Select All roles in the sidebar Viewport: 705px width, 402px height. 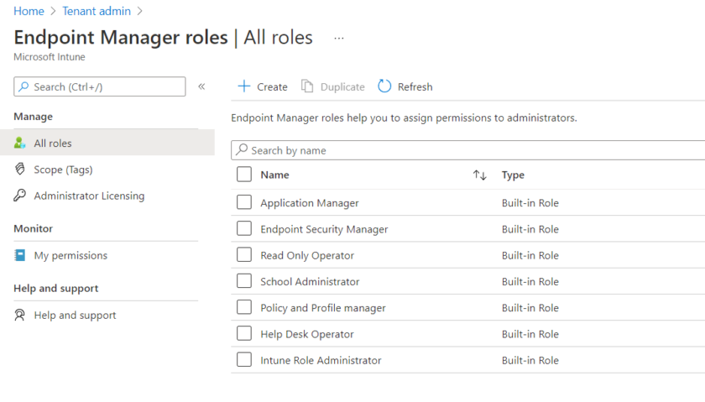[x=107, y=143]
